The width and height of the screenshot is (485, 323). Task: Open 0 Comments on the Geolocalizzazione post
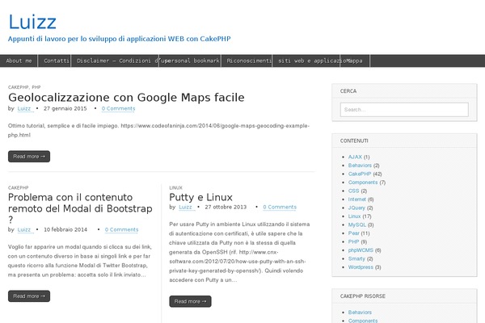coord(119,108)
